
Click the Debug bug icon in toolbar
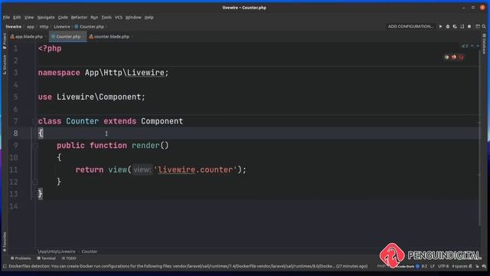click(447, 27)
